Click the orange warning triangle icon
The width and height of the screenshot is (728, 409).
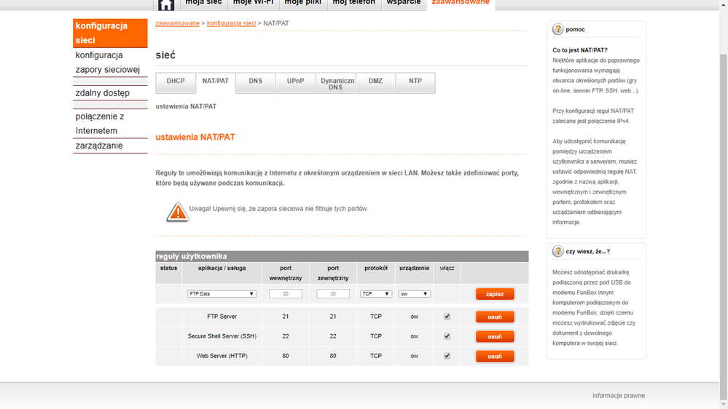click(x=177, y=212)
